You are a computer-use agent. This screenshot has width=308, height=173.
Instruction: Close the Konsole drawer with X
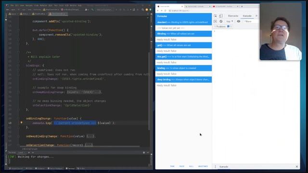[x=296, y=167]
